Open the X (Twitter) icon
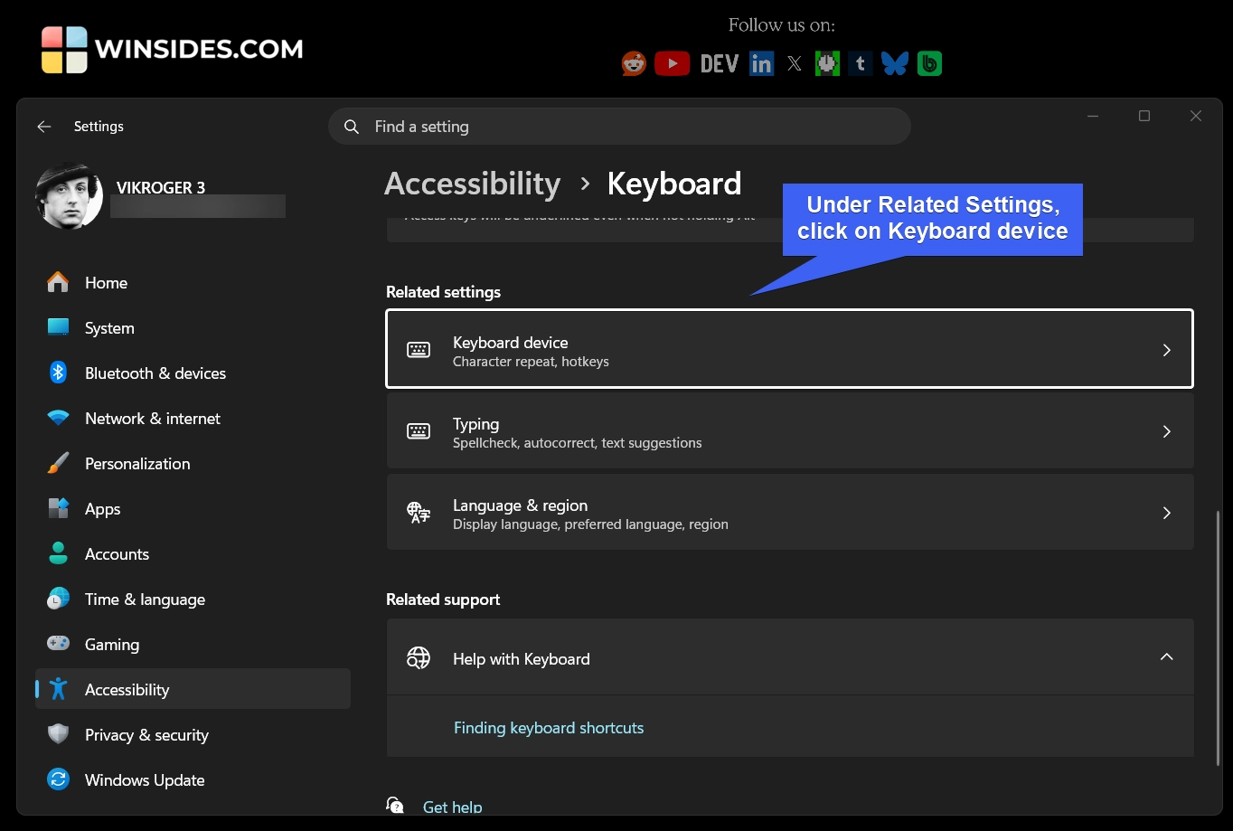Viewport: 1233px width, 831px height. coord(795,63)
